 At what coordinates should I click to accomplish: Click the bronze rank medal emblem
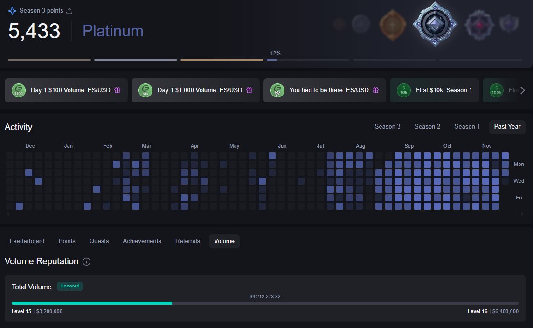pyautogui.click(x=393, y=26)
